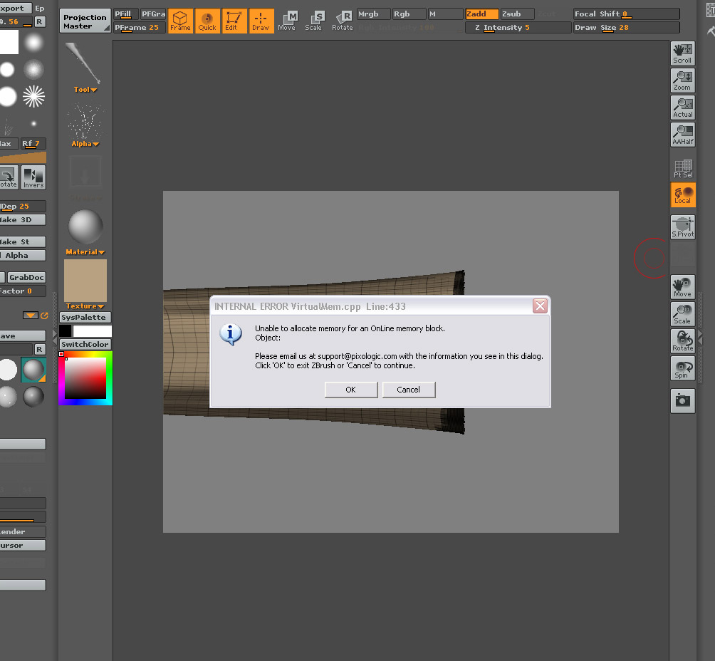Click the Frame icon in top toolbar

pyautogui.click(x=180, y=21)
